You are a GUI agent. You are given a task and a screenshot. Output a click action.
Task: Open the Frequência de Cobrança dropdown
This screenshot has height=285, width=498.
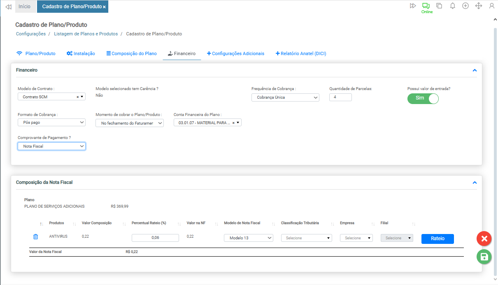click(x=285, y=97)
